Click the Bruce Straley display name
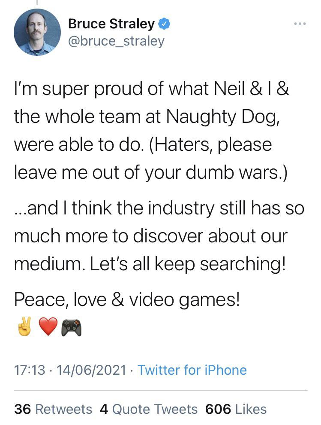This screenshot has height=425, width=321. 111,24
